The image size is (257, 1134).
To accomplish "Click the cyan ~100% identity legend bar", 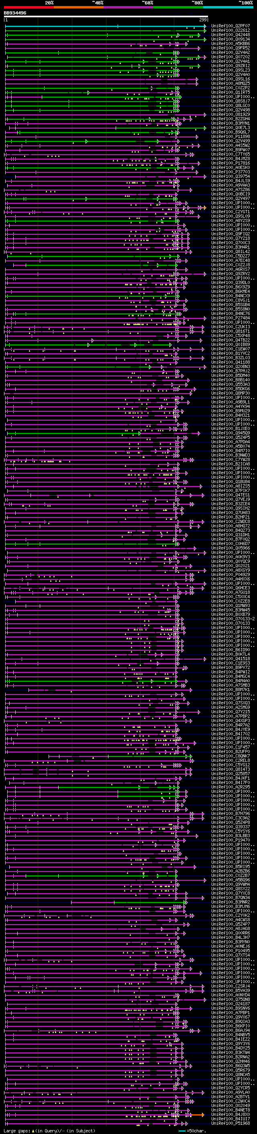I will 228,7.
